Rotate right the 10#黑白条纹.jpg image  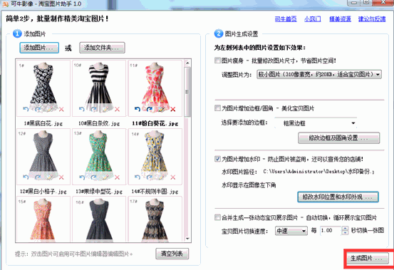[x=94, y=109]
